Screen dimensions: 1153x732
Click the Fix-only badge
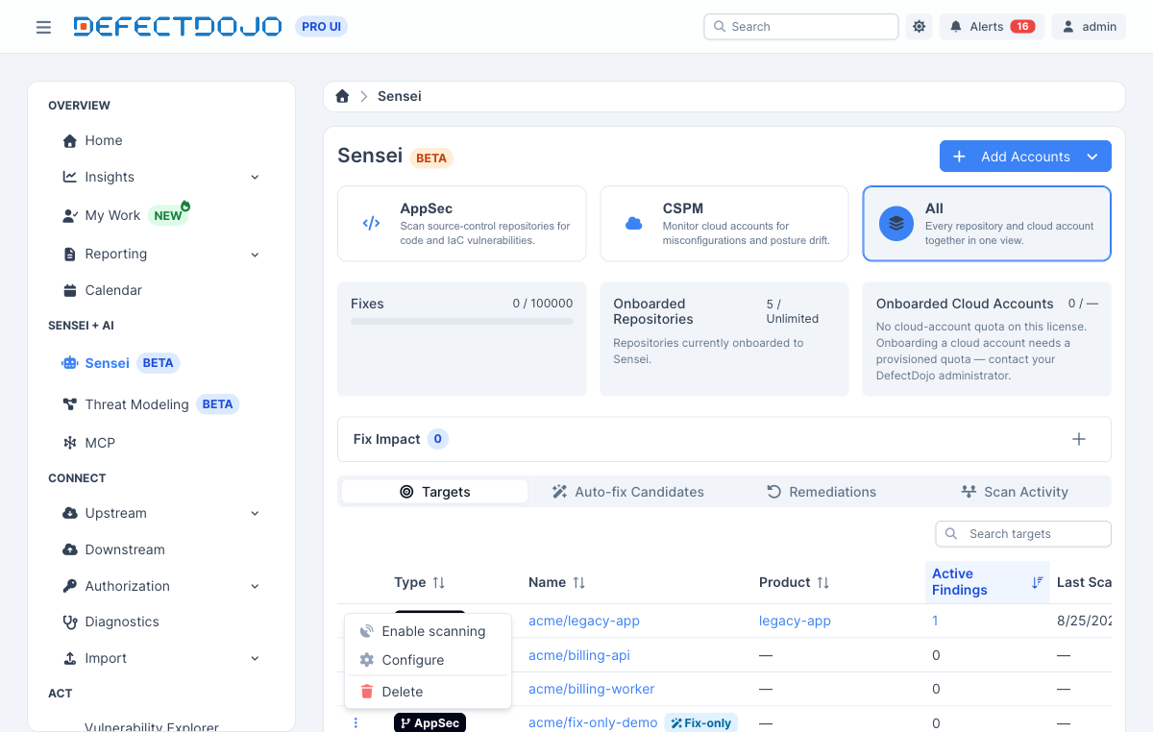point(700,722)
